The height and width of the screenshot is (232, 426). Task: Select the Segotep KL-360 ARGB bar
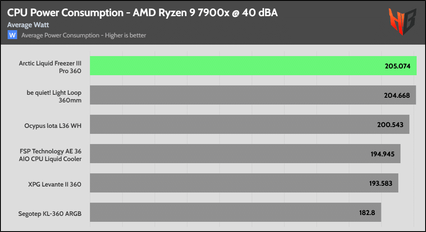pos(235,212)
